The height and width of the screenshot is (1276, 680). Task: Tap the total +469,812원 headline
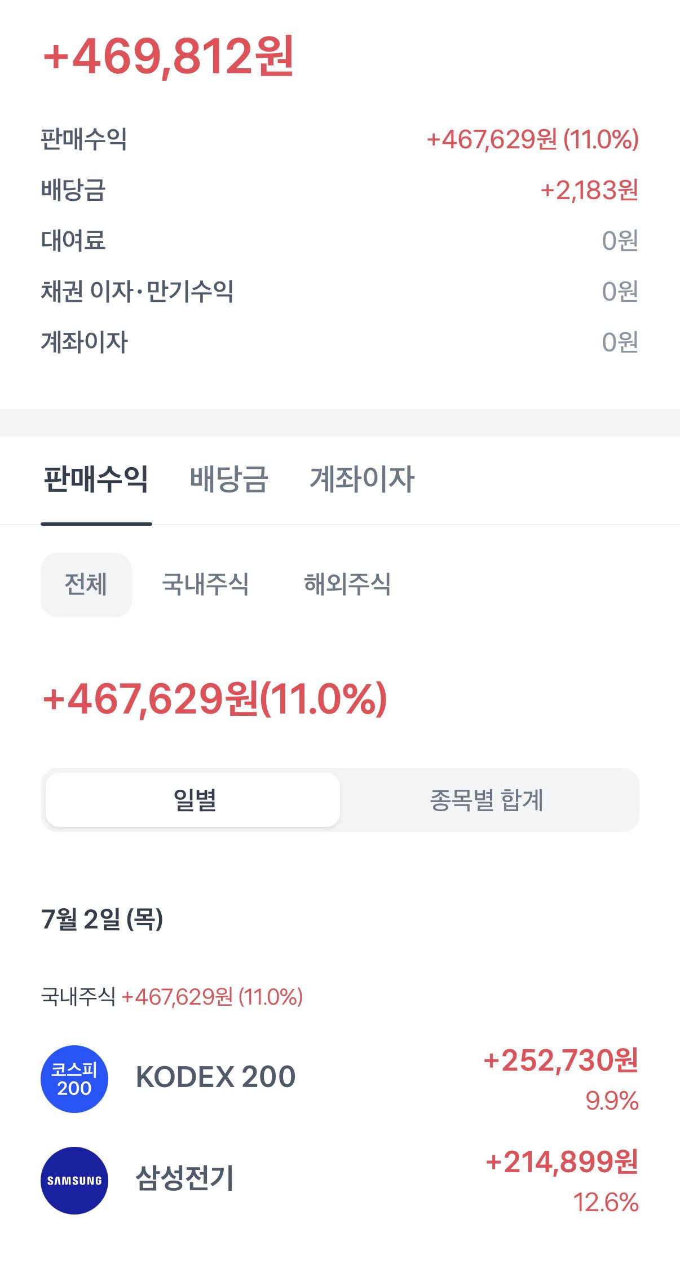click(x=169, y=56)
